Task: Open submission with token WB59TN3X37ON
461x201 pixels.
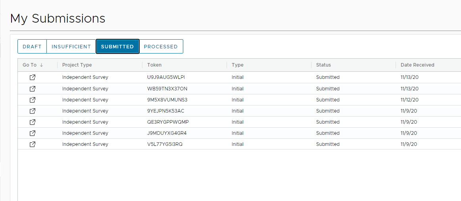Action: pos(33,88)
